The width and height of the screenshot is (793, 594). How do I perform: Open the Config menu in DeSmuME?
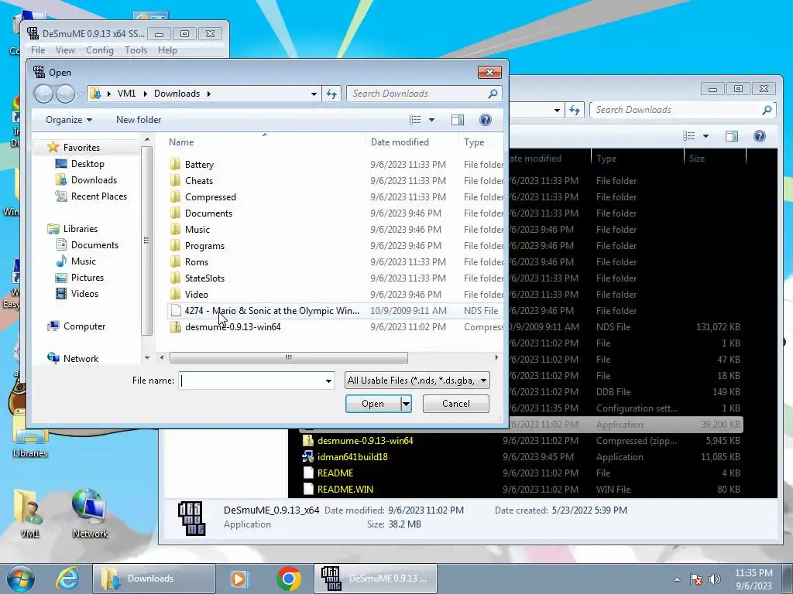coord(100,50)
